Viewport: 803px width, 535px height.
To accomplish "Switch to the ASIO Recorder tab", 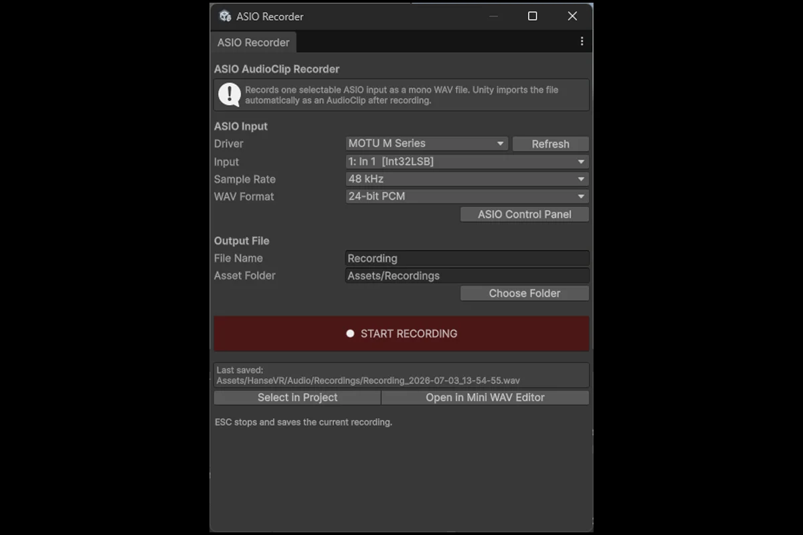I will tap(254, 42).
